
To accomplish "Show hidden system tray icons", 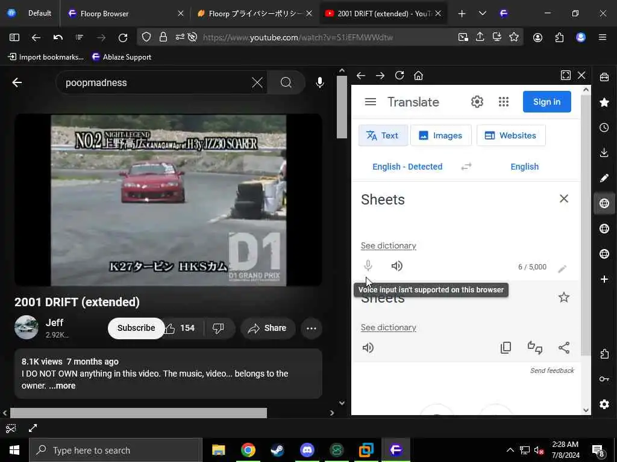I will tap(510, 450).
